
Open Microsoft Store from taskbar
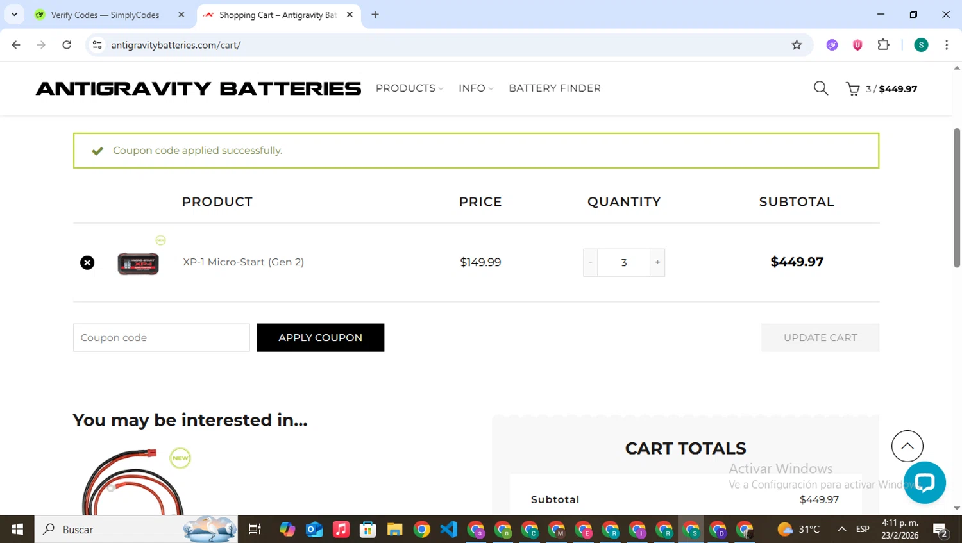(x=367, y=530)
